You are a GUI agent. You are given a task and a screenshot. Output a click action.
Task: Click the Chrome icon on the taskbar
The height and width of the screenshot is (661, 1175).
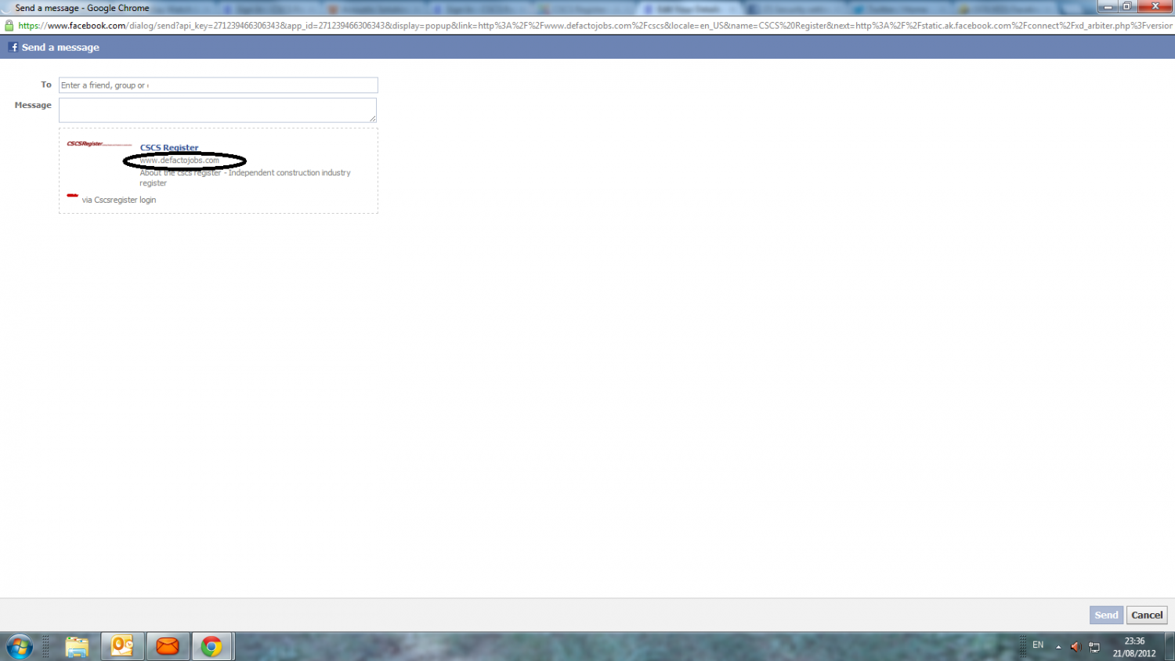(211, 647)
